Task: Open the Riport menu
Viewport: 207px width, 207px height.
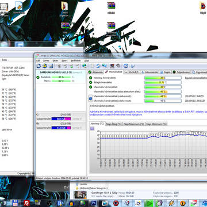Action: [x=64, y=60]
